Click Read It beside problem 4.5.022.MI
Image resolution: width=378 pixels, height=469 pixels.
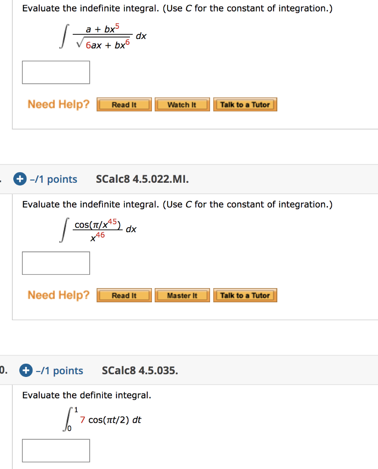tap(124, 295)
